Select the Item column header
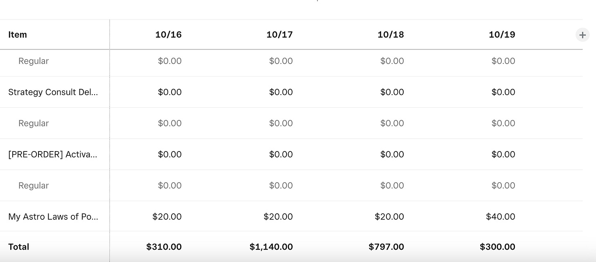Image resolution: width=596 pixels, height=262 pixels. 18,35
